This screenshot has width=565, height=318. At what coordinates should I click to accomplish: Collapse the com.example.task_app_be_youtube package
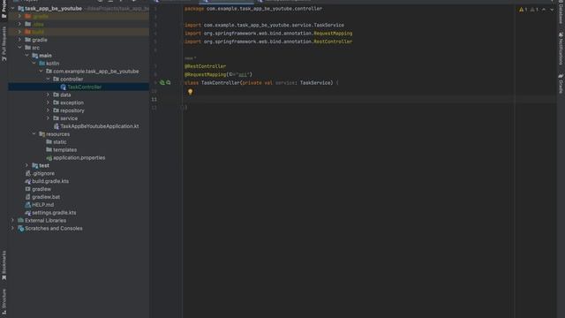[41, 72]
